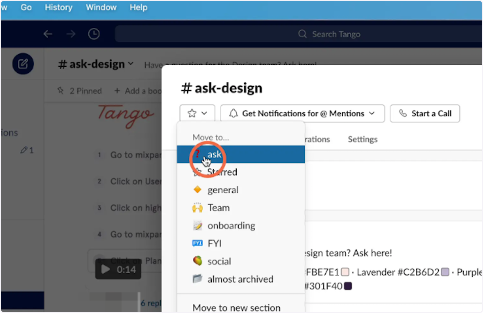Open the star section dropdown in dialog
This screenshot has height=313, width=483.
coord(198,113)
